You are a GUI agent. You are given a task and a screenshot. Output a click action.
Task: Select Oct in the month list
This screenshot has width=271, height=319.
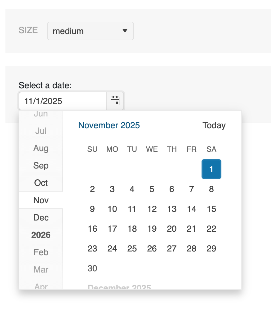point(41,183)
